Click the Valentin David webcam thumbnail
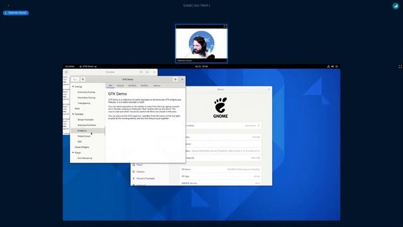Screen dimensions: 403x227 pyautogui.click(x=201, y=44)
